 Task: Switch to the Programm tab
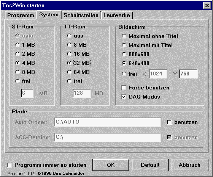tap(21, 15)
